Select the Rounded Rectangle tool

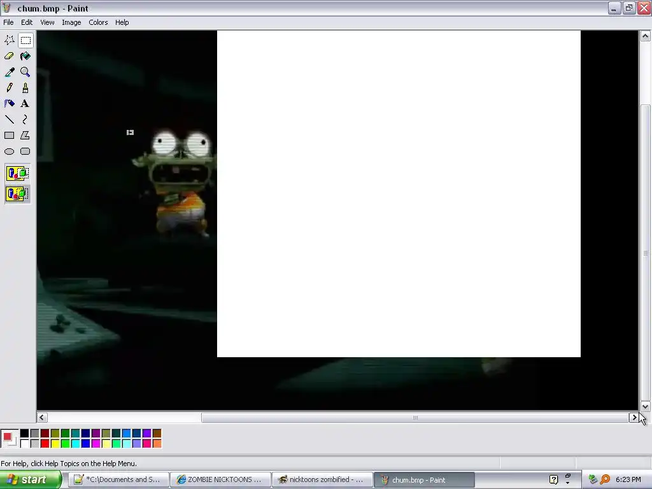pyautogui.click(x=25, y=152)
